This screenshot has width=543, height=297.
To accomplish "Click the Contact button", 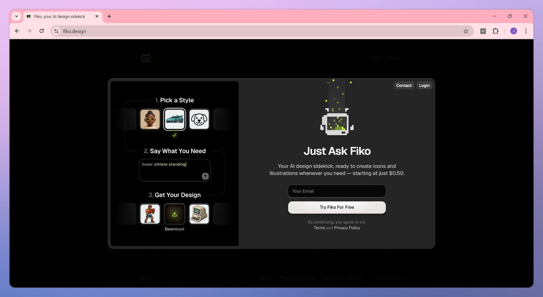I will click(404, 85).
